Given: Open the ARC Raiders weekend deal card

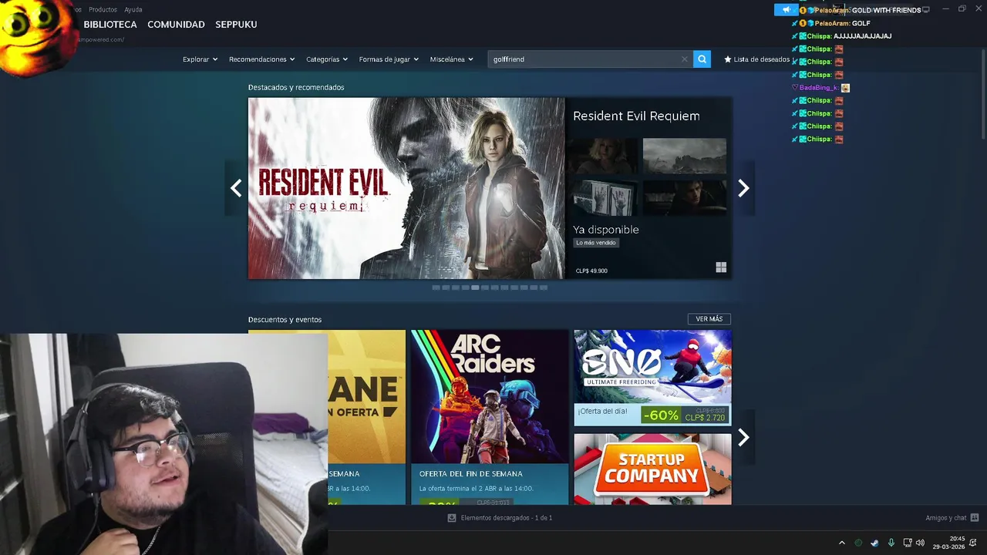Looking at the screenshot, I should (x=490, y=417).
